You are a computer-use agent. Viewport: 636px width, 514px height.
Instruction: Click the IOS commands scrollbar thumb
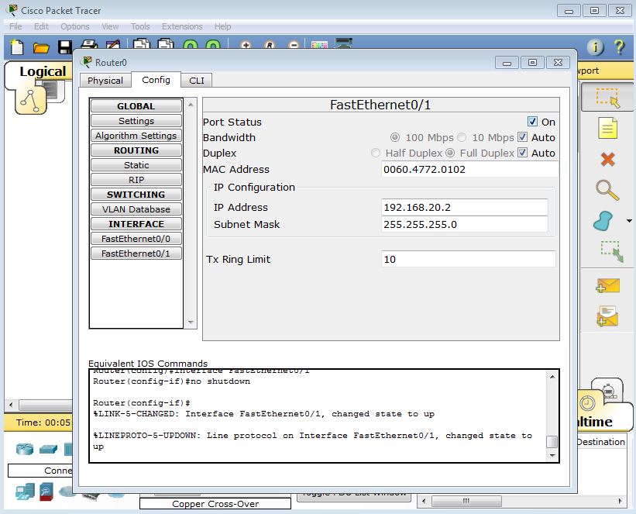click(552, 442)
